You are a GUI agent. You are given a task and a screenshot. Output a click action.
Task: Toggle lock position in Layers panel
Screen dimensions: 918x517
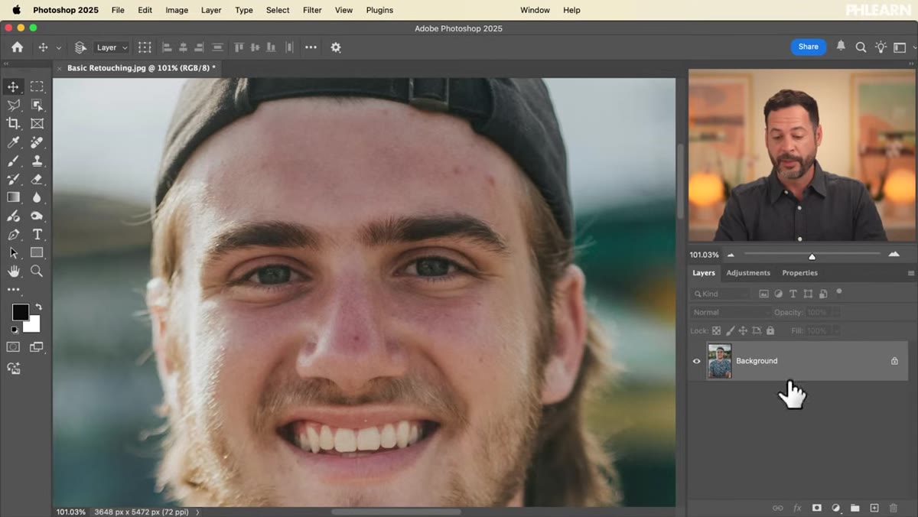[x=743, y=330]
